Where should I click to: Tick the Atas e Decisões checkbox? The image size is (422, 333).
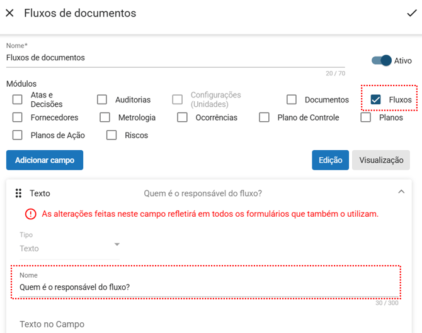click(x=18, y=99)
